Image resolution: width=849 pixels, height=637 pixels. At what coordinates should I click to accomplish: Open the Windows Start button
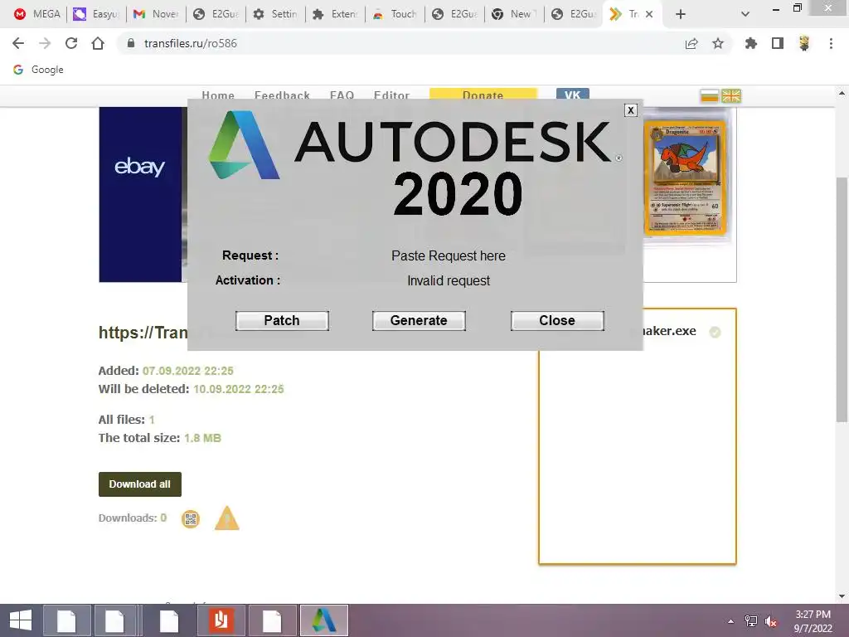[21, 620]
